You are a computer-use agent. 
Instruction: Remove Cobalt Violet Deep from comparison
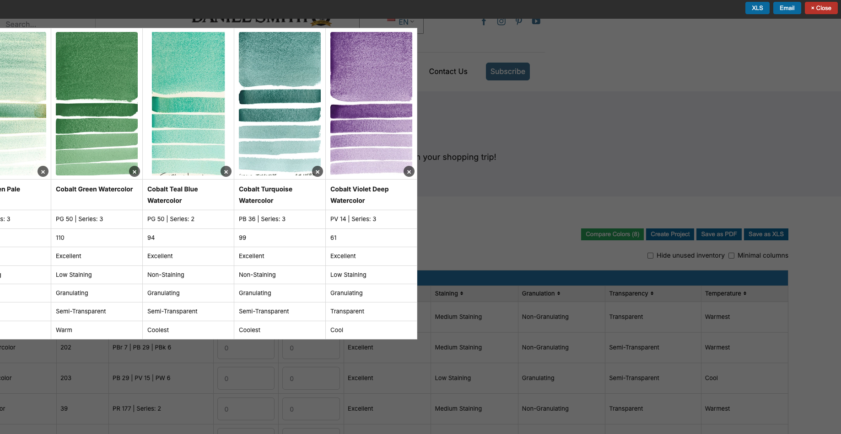pos(409,171)
